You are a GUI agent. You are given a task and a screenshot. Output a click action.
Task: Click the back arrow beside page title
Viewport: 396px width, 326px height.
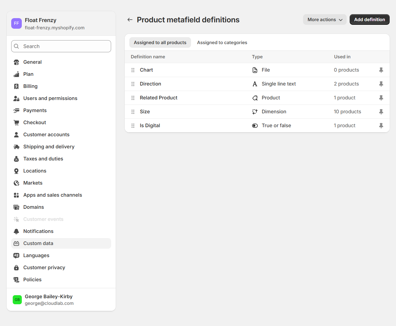[x=130, y=20]
